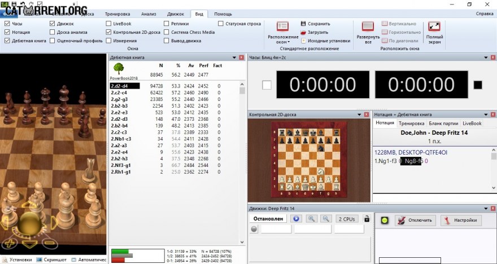The width and height of the screenshot is (497, 264).
Task: Open the Движок ribbon tab
Action: (x=176, y=14)
